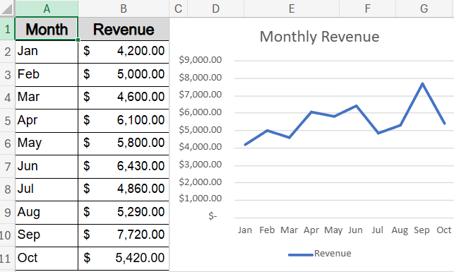Select row 8 header
The height and width of the screenshot is (272, 454).
click(x=7, y=189)
